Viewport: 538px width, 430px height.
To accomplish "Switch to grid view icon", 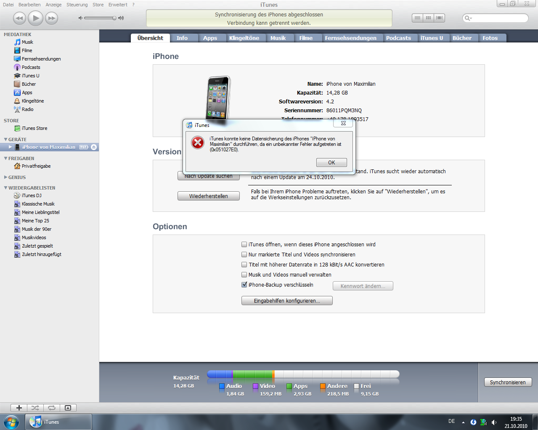I will (428, 18).
